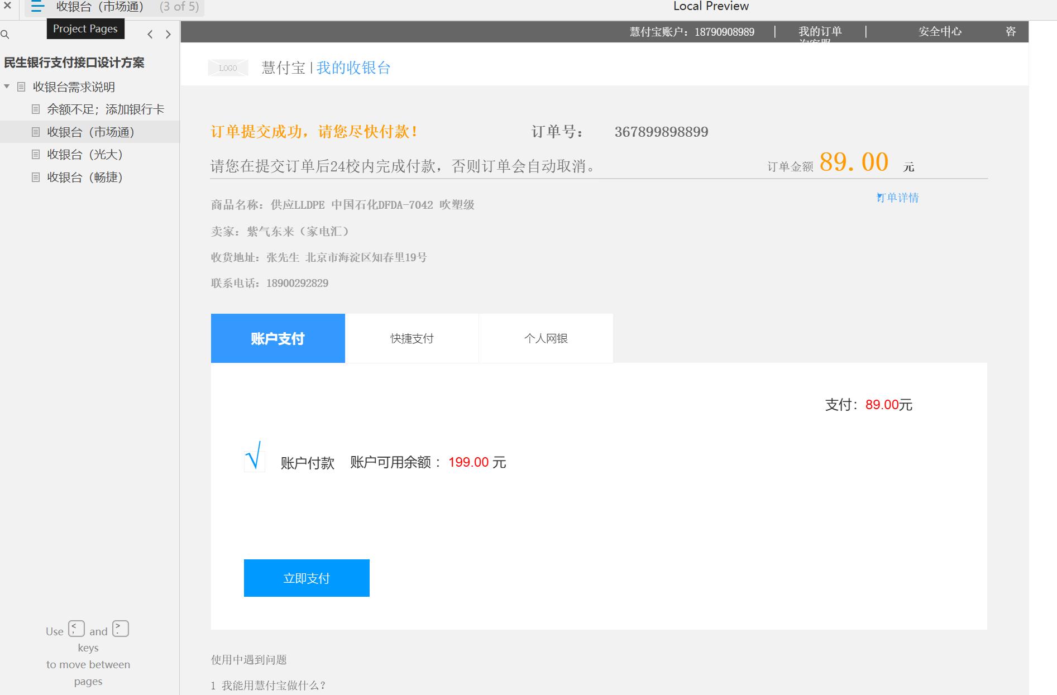The height and width of the screenshot is (695, 1057).
Task: Close the Axure preview sidebar
Action: (7, 6)
